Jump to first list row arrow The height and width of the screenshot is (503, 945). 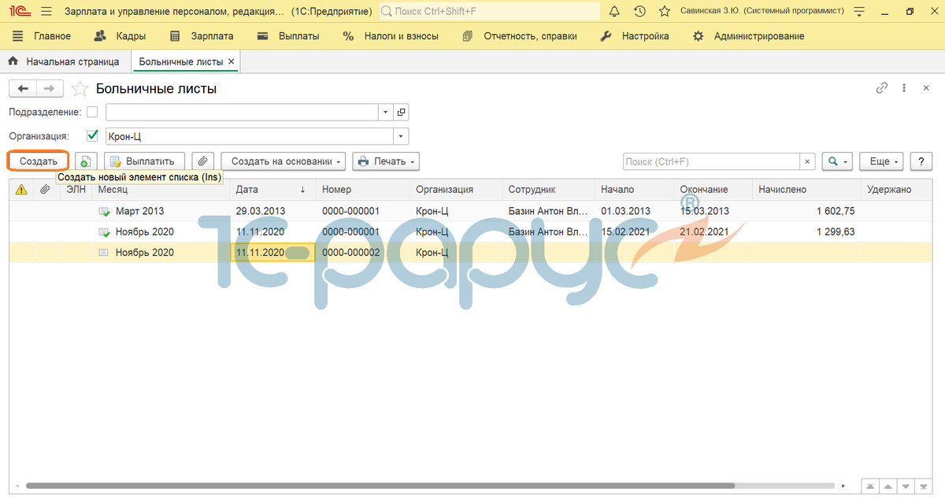[869, 486]
